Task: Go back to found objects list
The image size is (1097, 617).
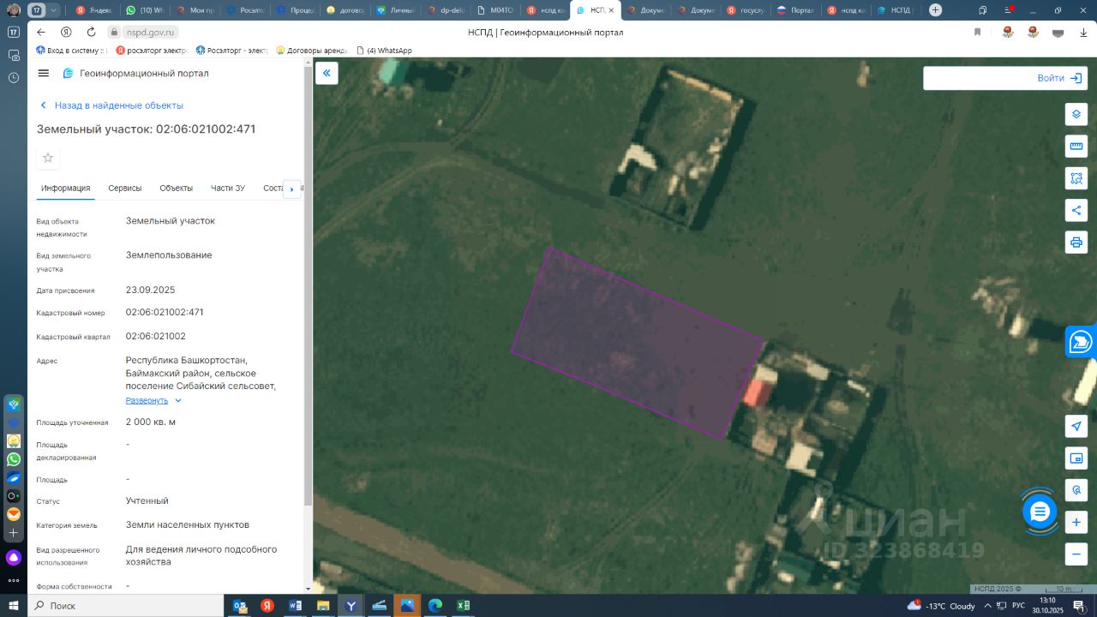Action: tap(111, 105)
